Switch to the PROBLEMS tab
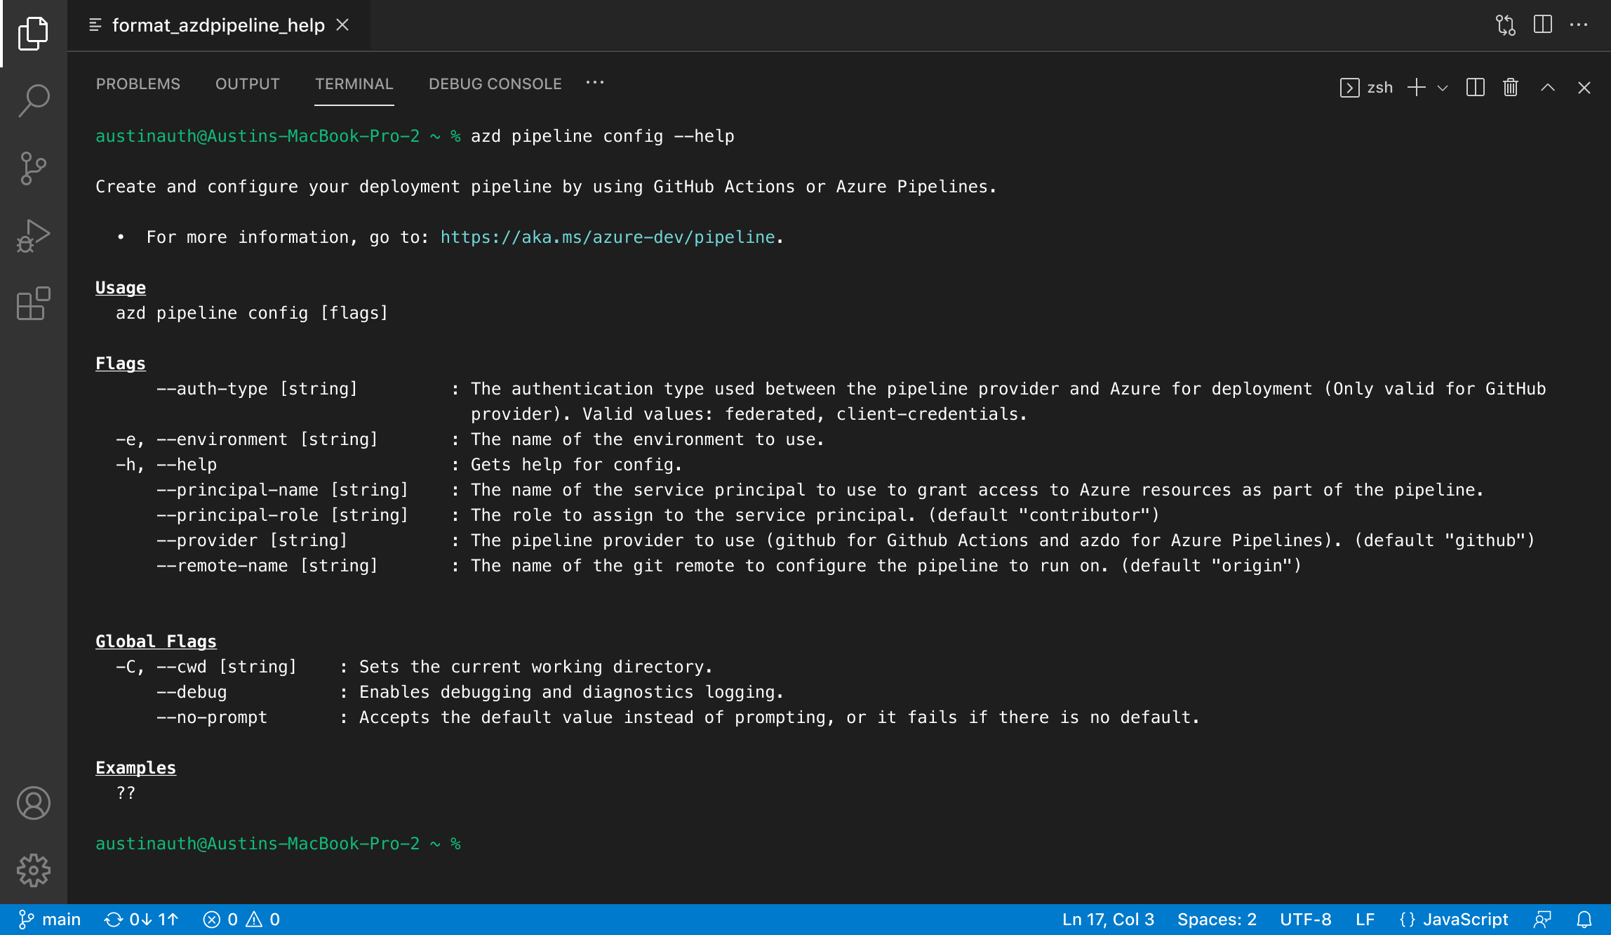 tap(138, 84)
